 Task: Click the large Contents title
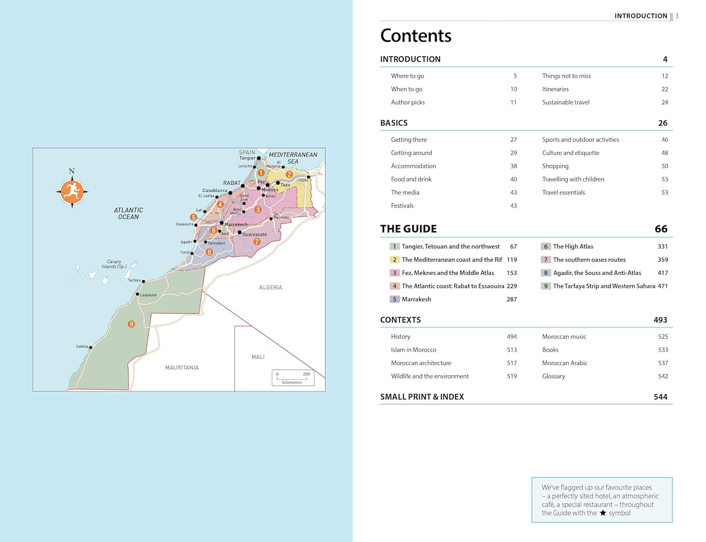tap(416, 36)
